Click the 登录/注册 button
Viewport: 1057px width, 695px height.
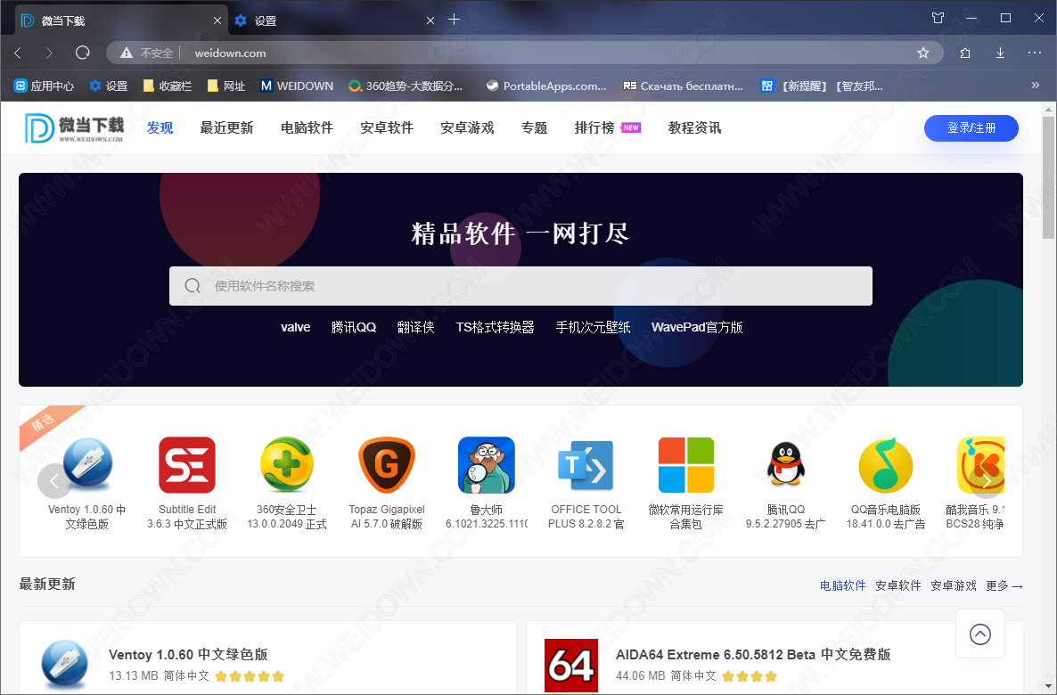(x=971, y=128)
